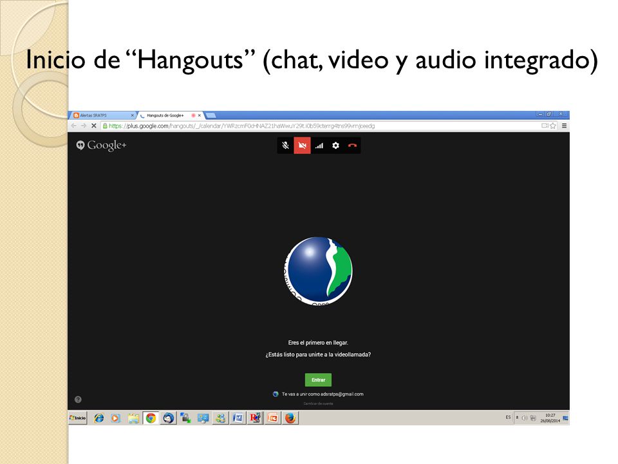
Task: Click the green https padlock icon
Action: (105, 126)
